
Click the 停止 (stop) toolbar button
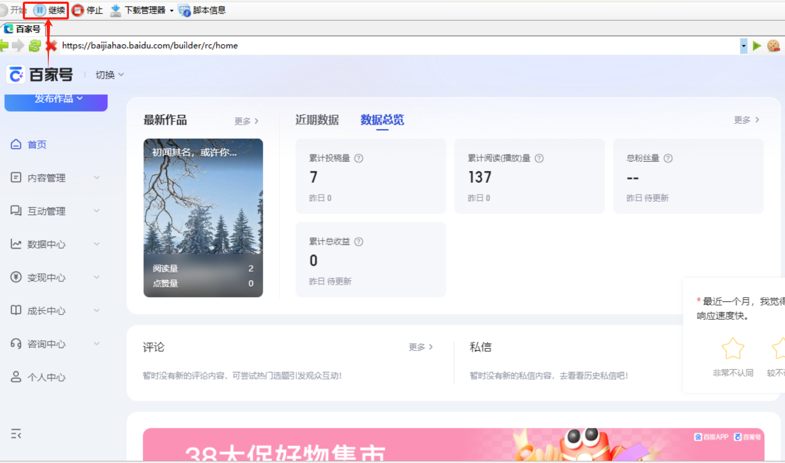point(87,10)
